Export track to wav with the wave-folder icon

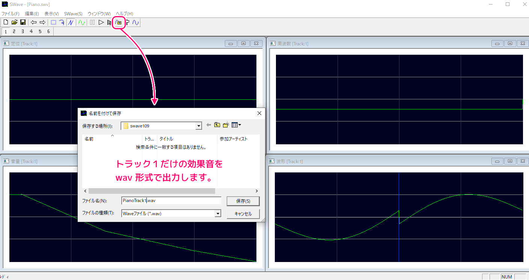tap(118, 23)
